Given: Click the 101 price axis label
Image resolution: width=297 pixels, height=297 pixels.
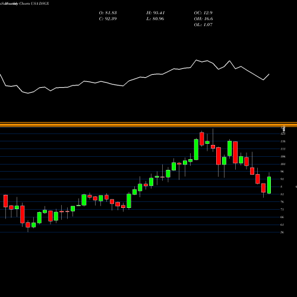Looking at the screenshot, I should point(283,164).
